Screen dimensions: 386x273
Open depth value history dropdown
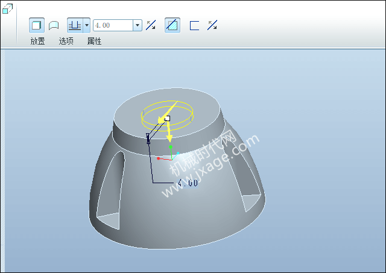[x=138, y=25]
